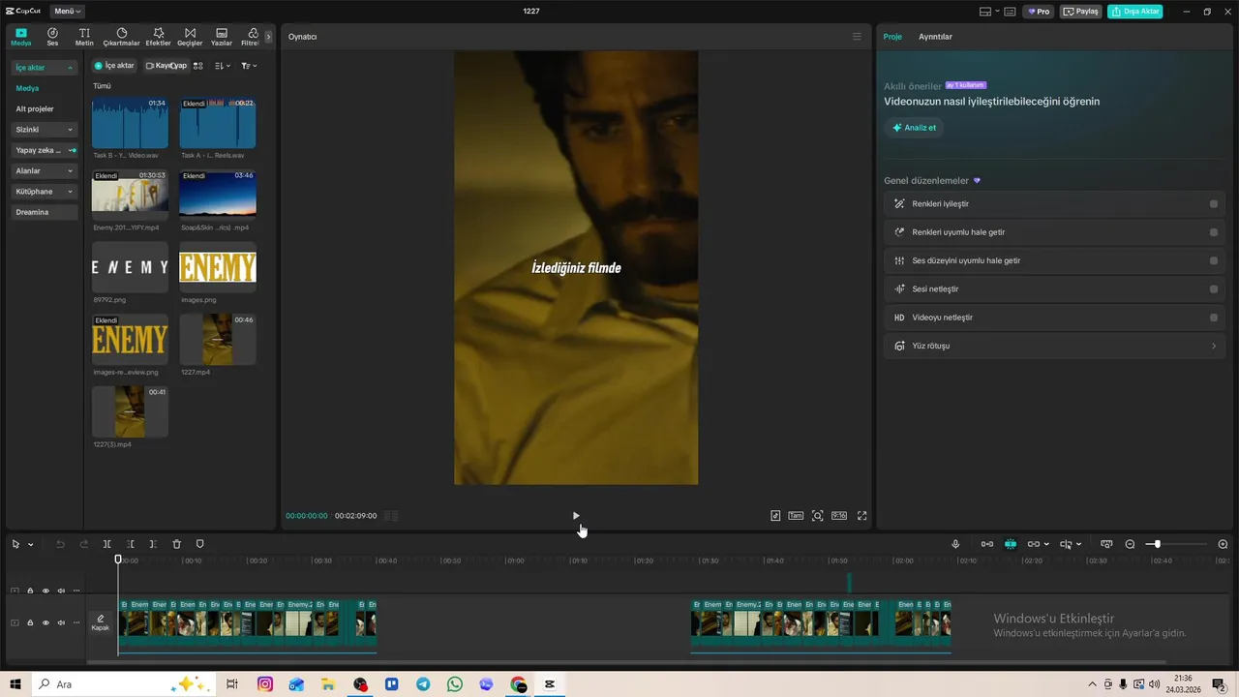Viewport: 1239px width, 697px height.
Task: Enable the Ses düzeyini uyumlu hale getir checkbox
Action: (1214, 260)
